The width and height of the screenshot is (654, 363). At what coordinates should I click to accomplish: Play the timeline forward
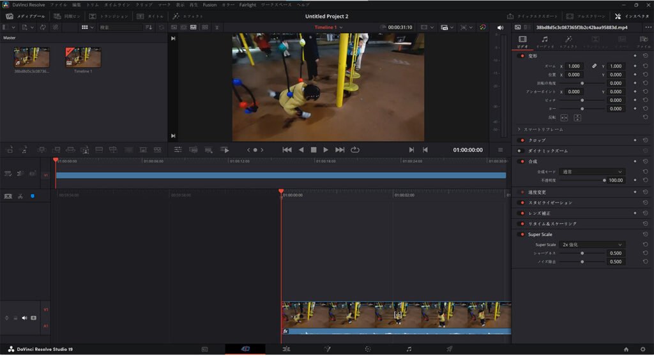coord(325,150)
